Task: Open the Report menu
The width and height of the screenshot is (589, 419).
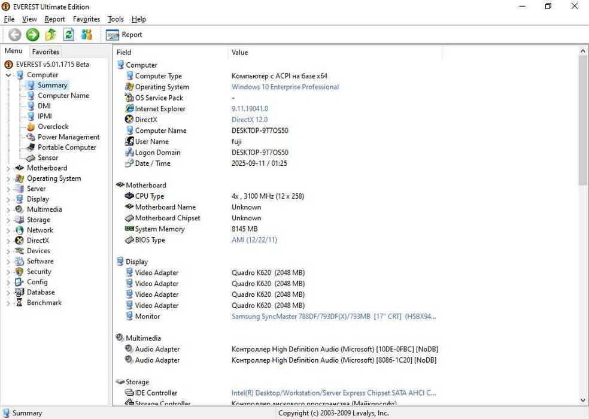Action: pos(55,19)
